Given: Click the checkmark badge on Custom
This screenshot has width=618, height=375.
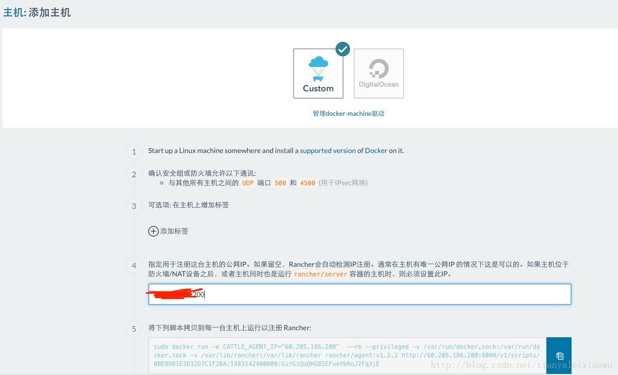Looking at the screenshot, I should (x=343, y=49).
